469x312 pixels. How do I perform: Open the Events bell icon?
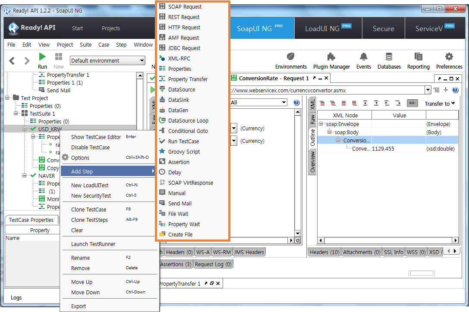[x=364, y=57]
